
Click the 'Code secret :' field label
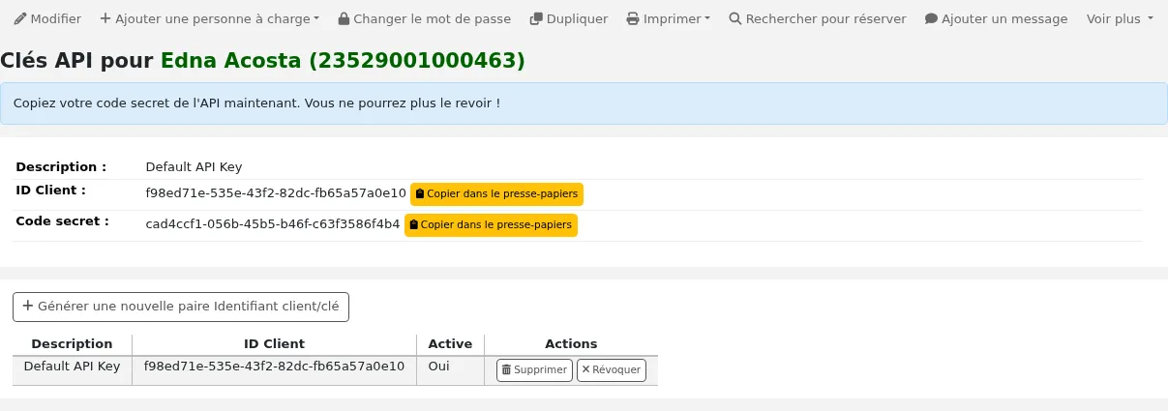[x=62, y=220]
